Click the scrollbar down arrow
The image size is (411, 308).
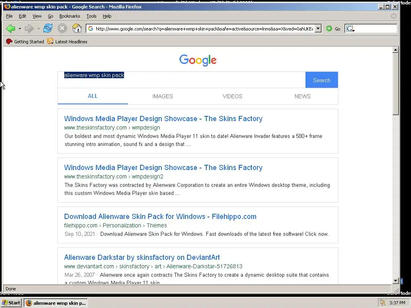(395, 281)
